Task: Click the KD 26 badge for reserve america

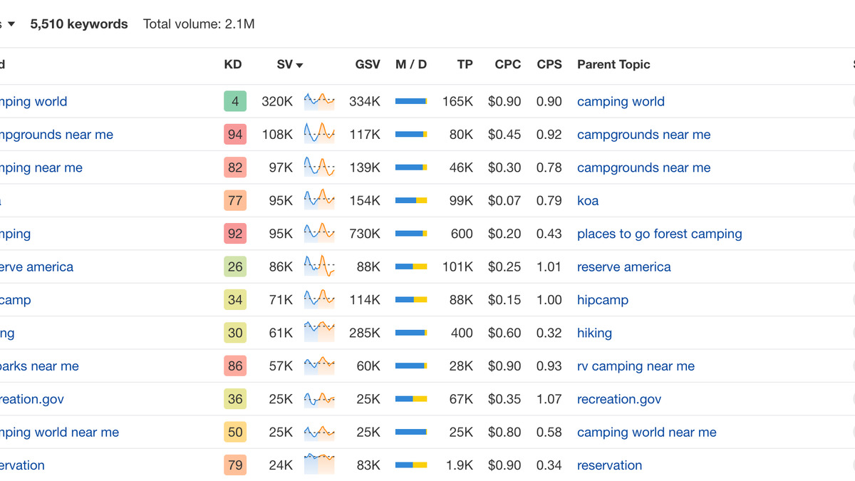Action: pyautogui.click(x=235, y=267)
